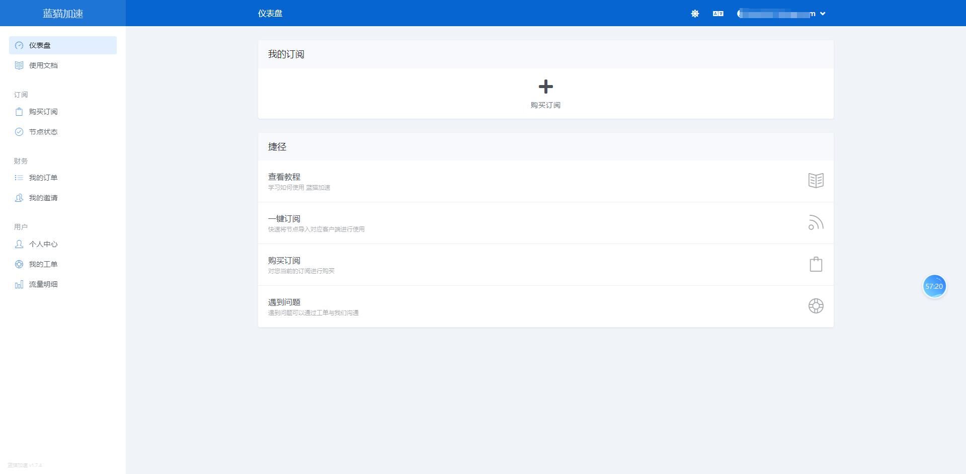Open 我的订单 in the sidebar
Image resolution: width=966 pixels, height=474 pixels.
tap(63, 178)
